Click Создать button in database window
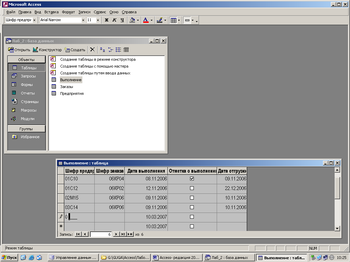350x262 pixels. (x=75, y=50)
